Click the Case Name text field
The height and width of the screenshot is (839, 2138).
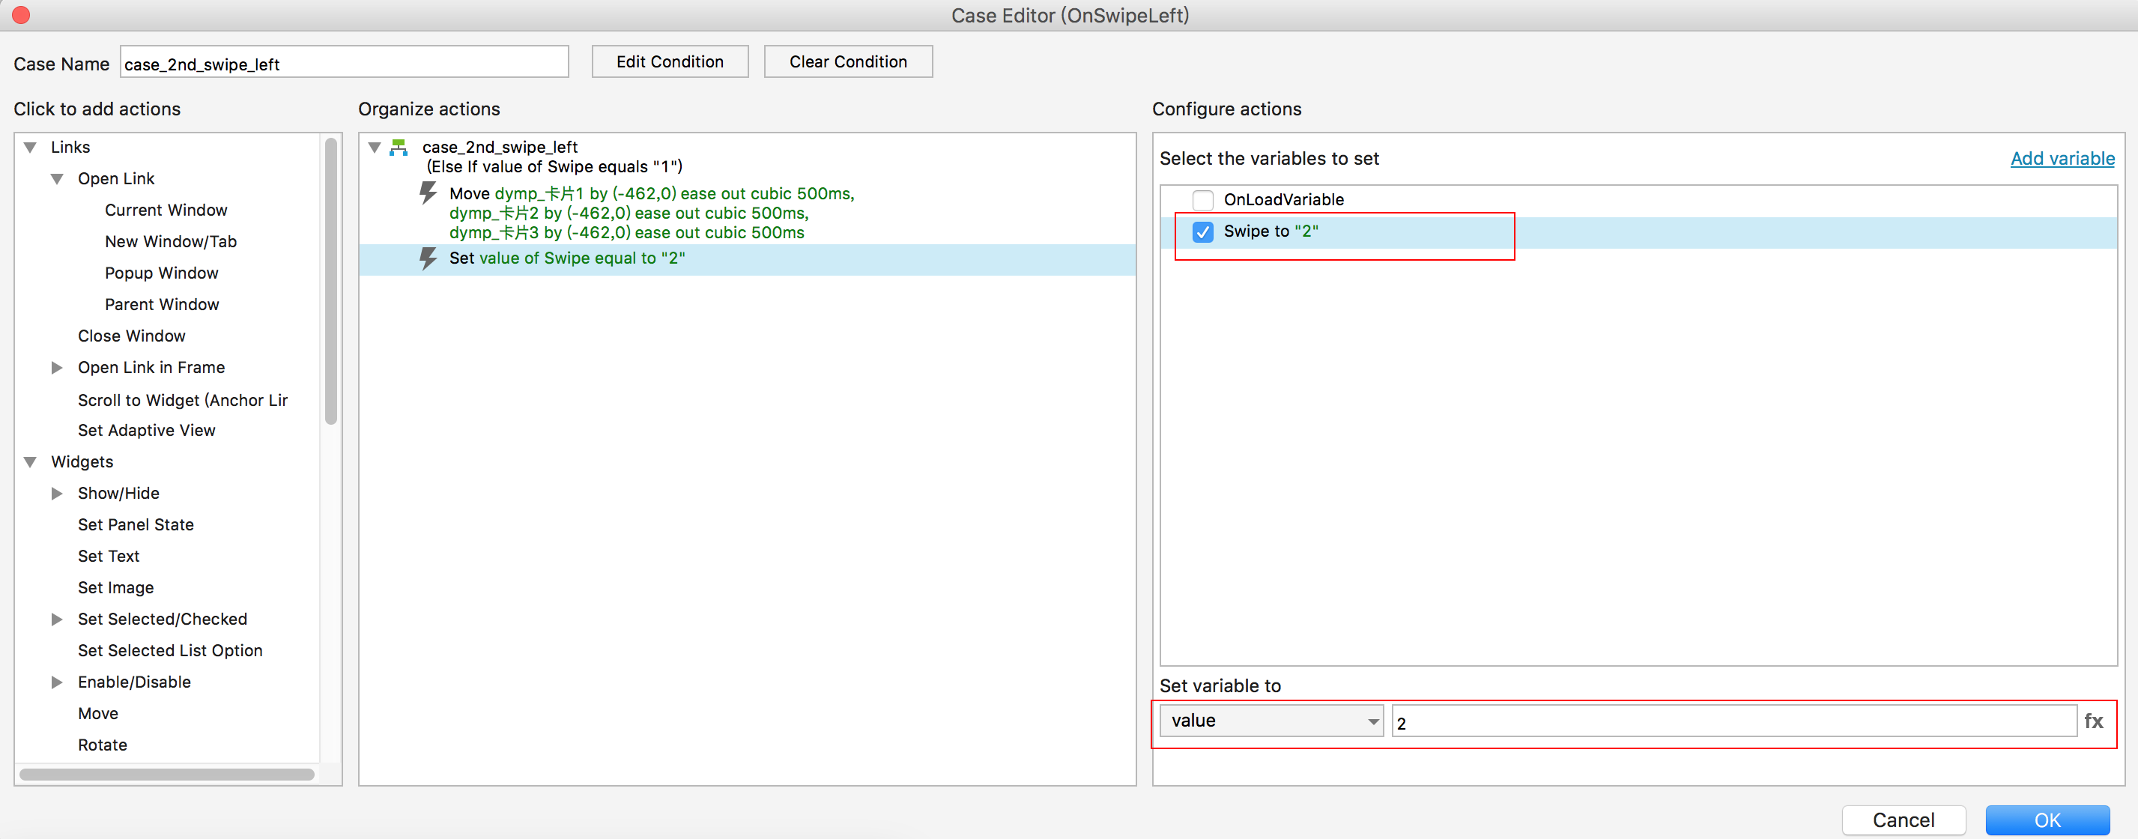[x=344, y=63]
